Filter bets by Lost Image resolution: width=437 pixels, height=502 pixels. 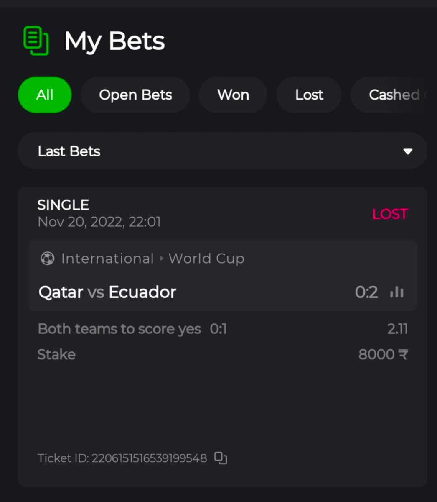[309, 95]
